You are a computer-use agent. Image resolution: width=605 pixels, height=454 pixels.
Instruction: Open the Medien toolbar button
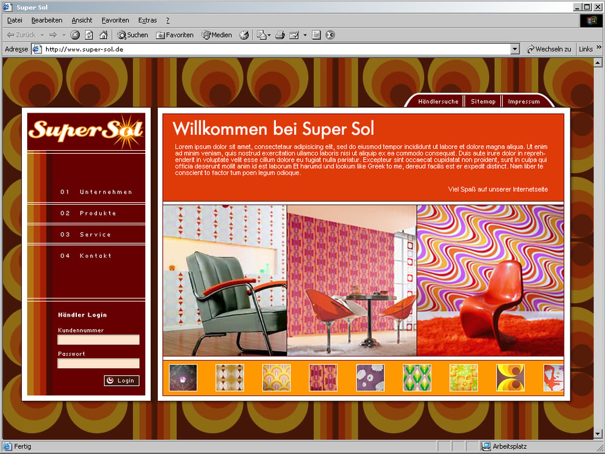[x=217, y=35]
